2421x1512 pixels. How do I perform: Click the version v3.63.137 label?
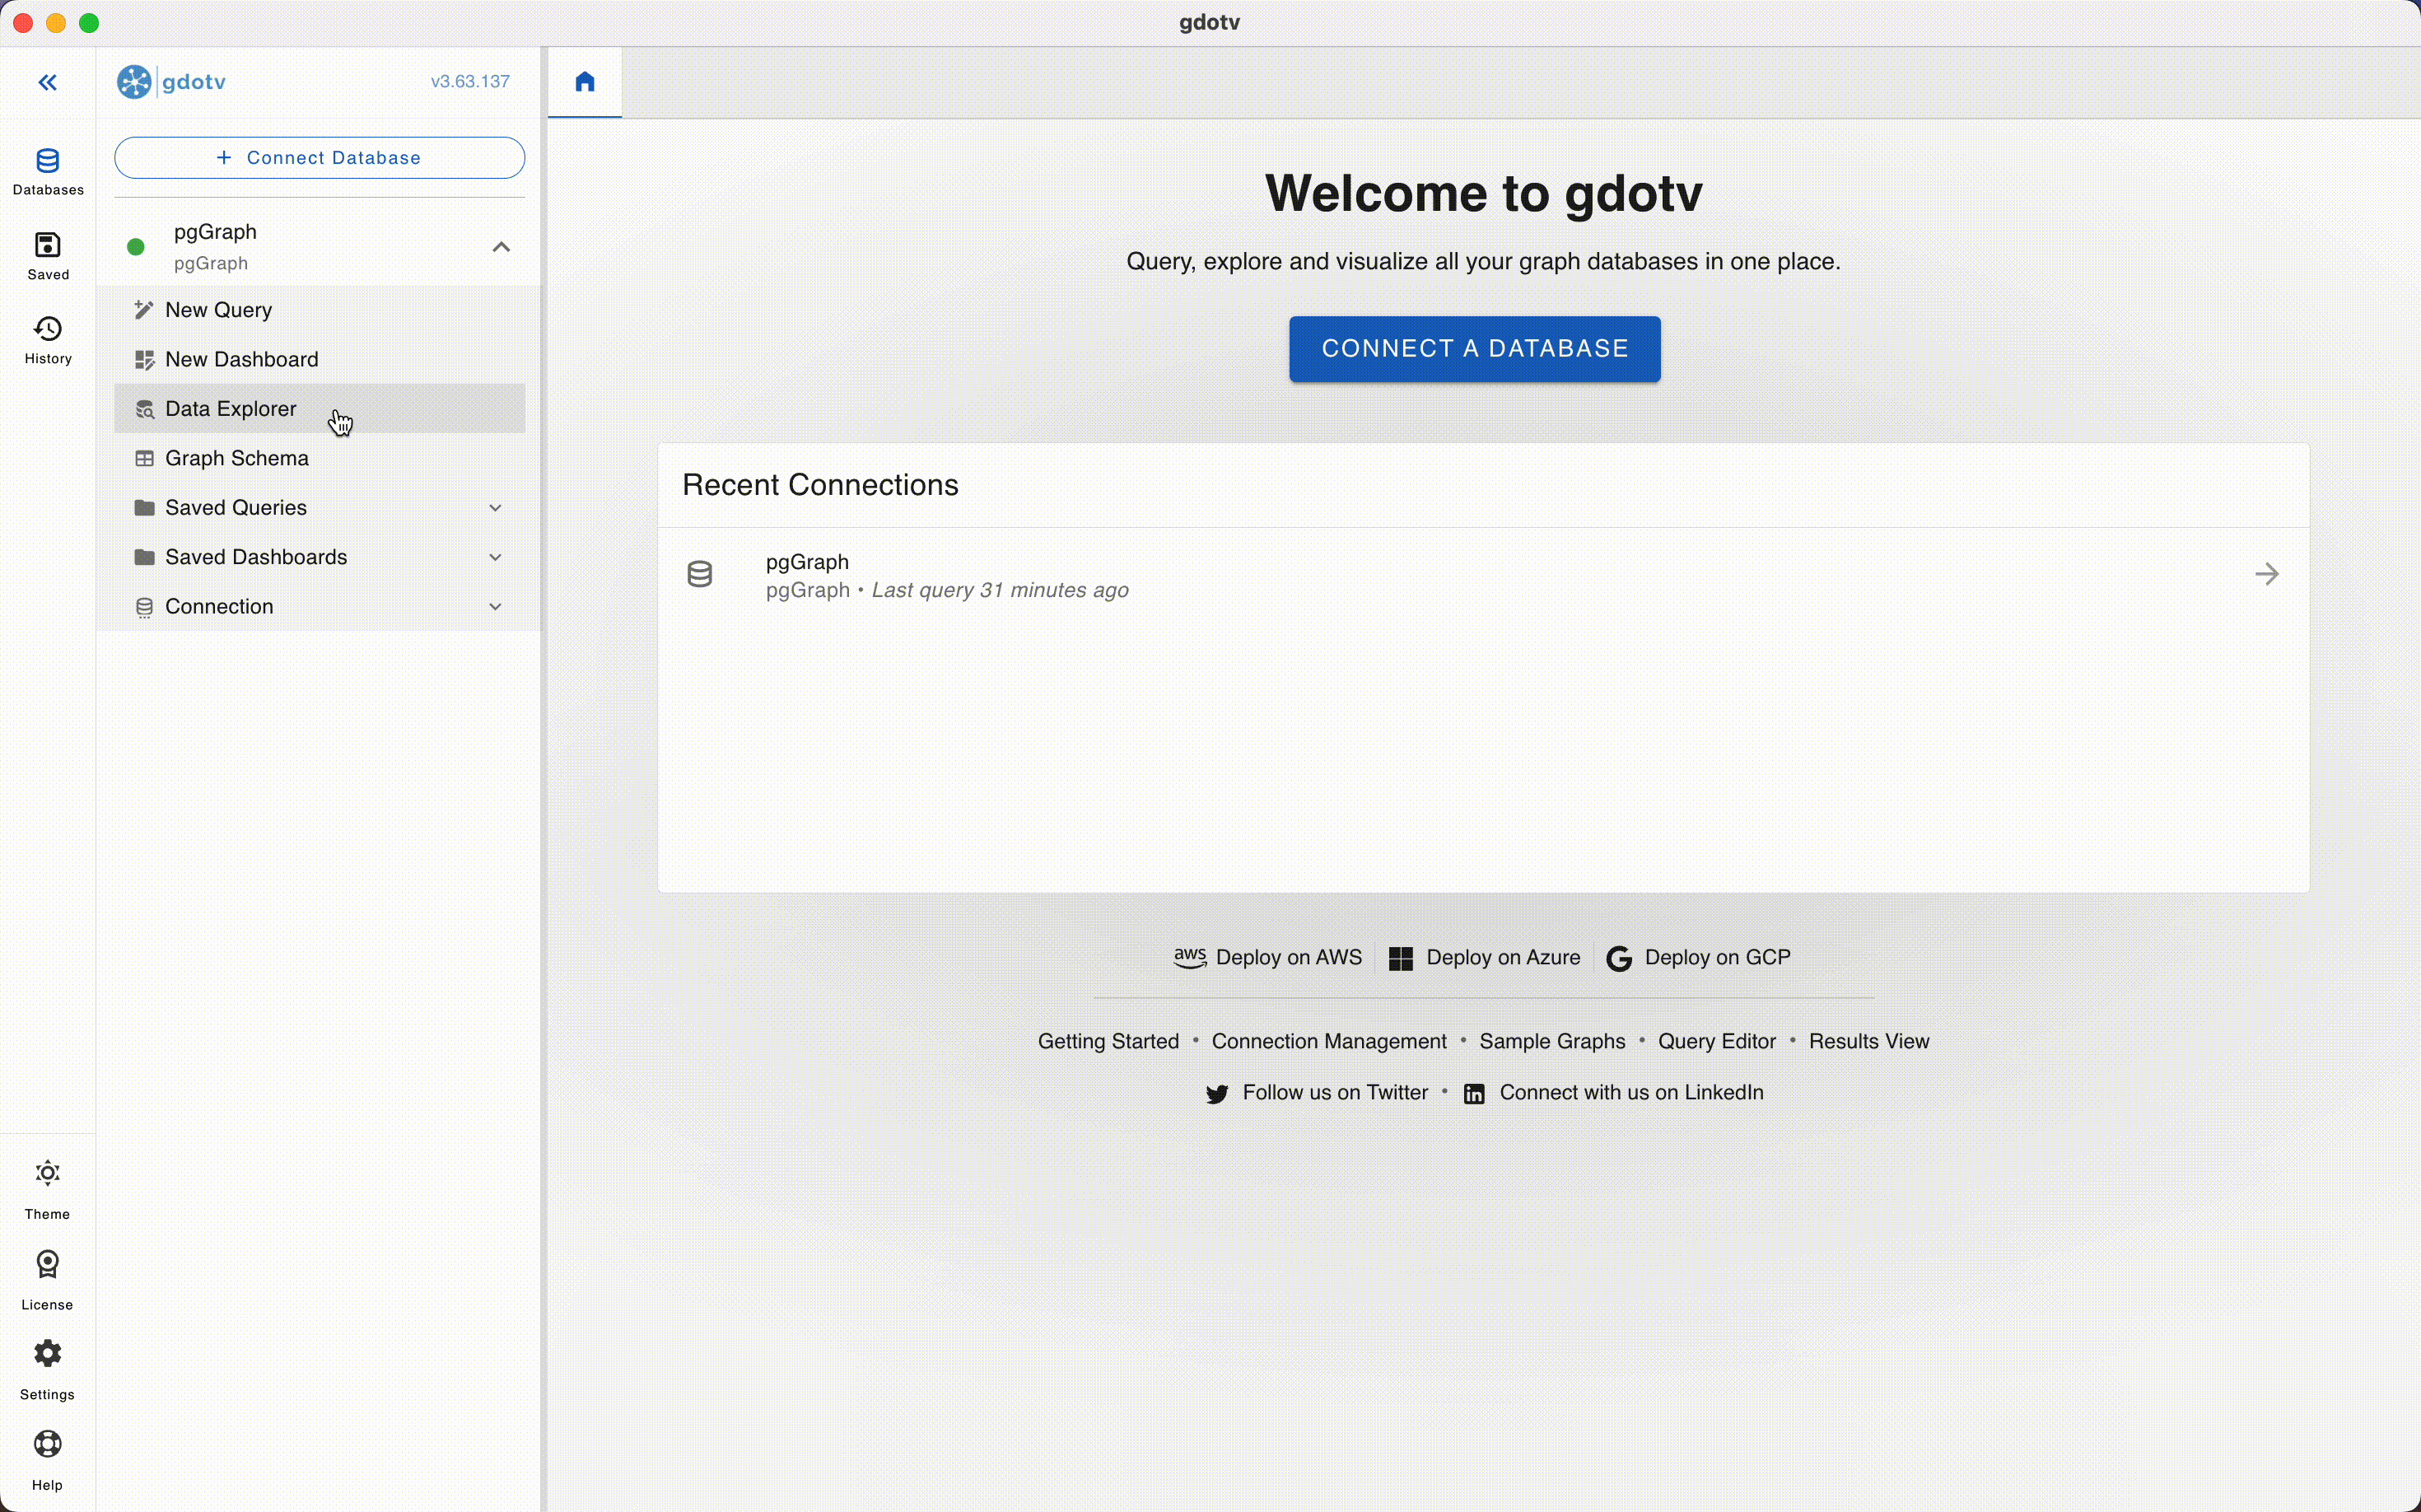point(470,82)
